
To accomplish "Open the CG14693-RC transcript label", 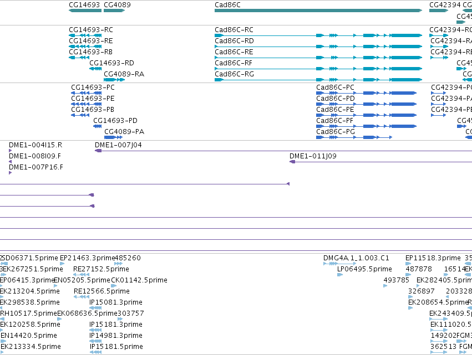I will [x=91, y=30].
